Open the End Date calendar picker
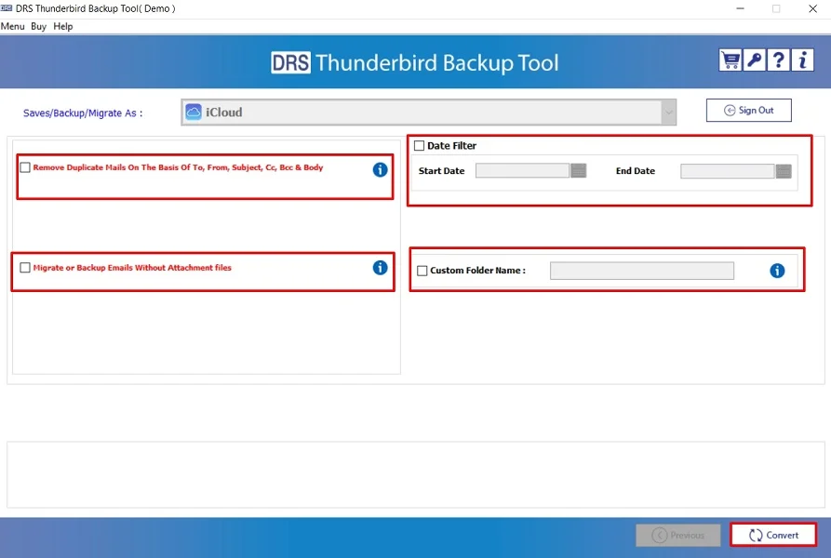 pos(782,170)
